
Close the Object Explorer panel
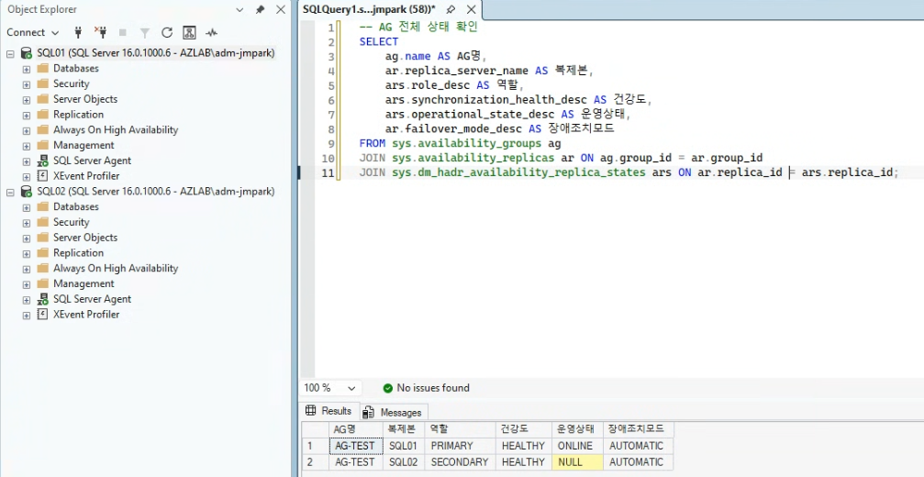pos(281,9)
